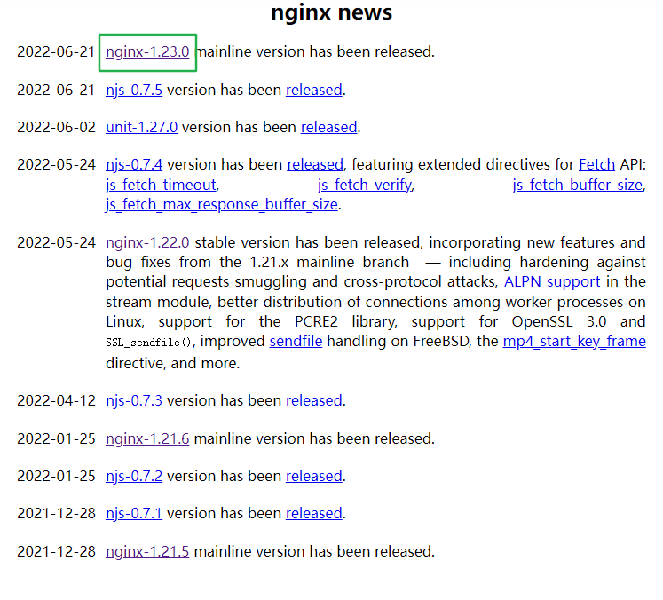This screenshot has width=663, height=600.
Task: Open the nginx-1.21.6 mainline link
Action: tap(147, 438)
